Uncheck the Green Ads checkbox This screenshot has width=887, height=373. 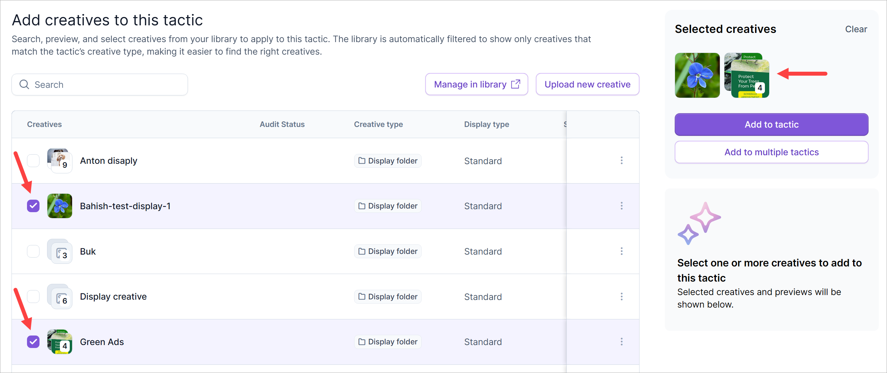pyautogui.click(x=33, y=342)
